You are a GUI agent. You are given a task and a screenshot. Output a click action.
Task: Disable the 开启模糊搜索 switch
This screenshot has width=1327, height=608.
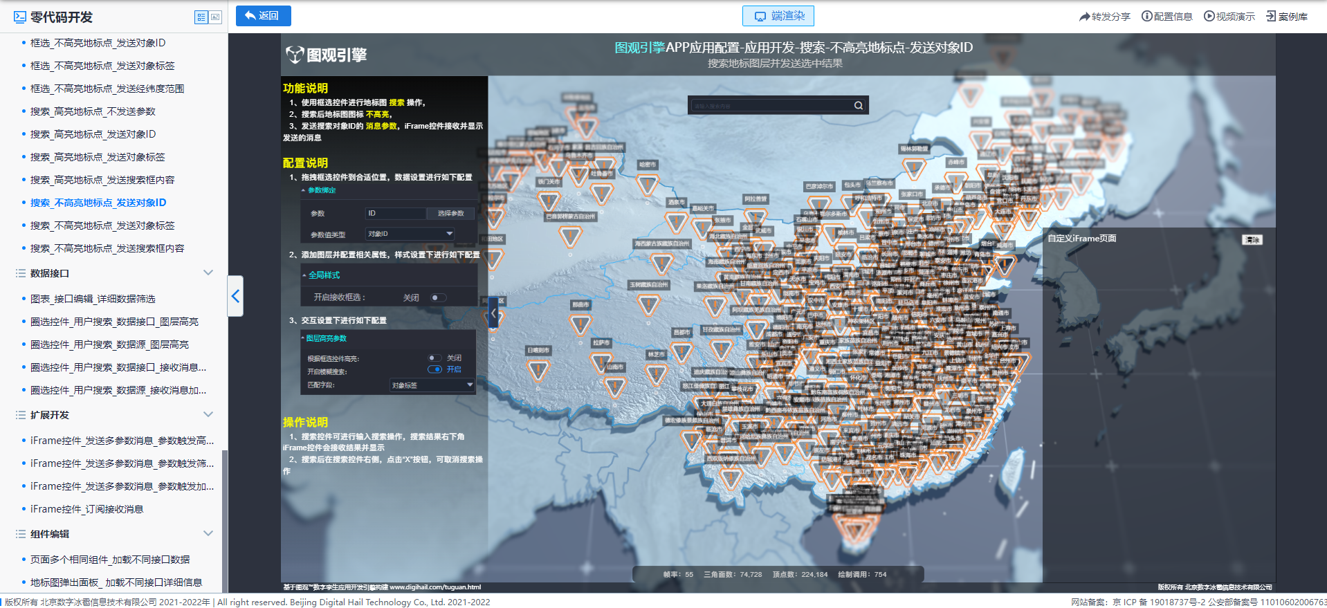coord(435,369)
